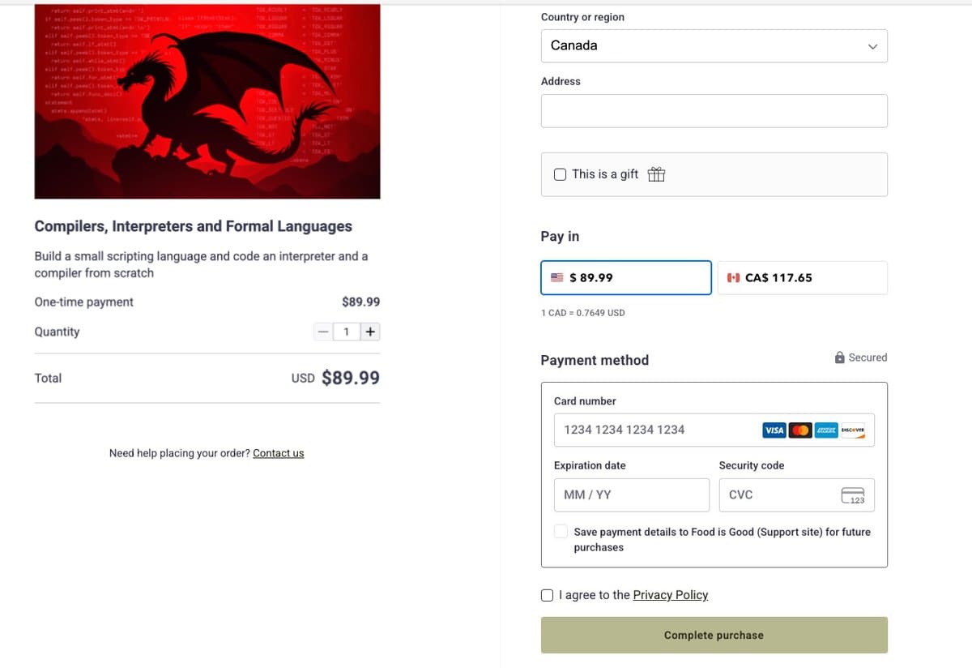Select the $ 89.99 USD payment option
972x668 pixels.
(625, 276)
